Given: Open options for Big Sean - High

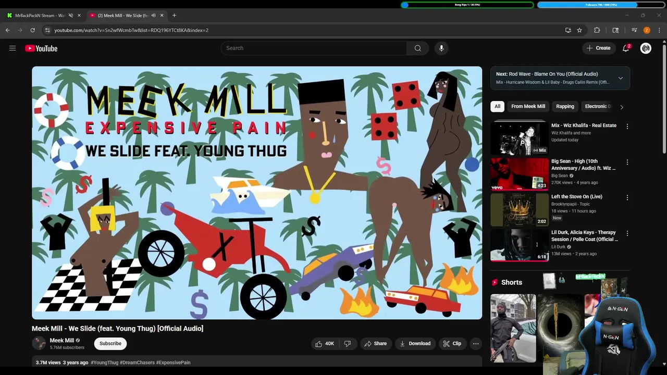Looking at the screenshot, I should [627, 162].
